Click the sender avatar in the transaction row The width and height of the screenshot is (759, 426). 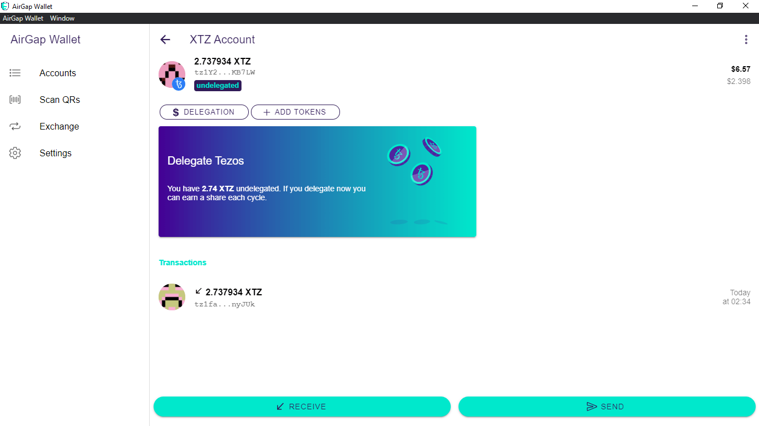[x=172, y=297]
